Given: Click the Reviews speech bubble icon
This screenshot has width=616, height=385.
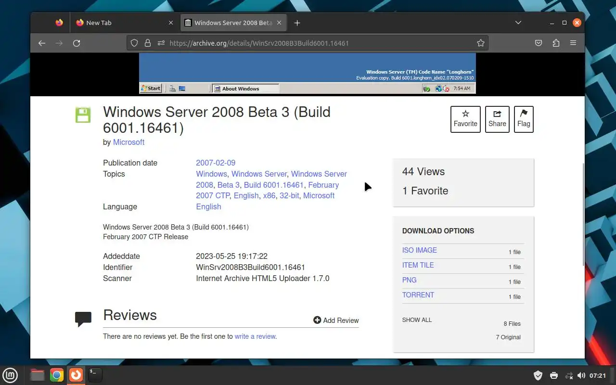Looking at the screenshot, I should tap(83, 319).
